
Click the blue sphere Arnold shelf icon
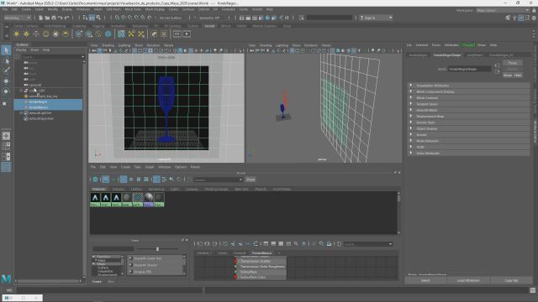pos(108,34)
